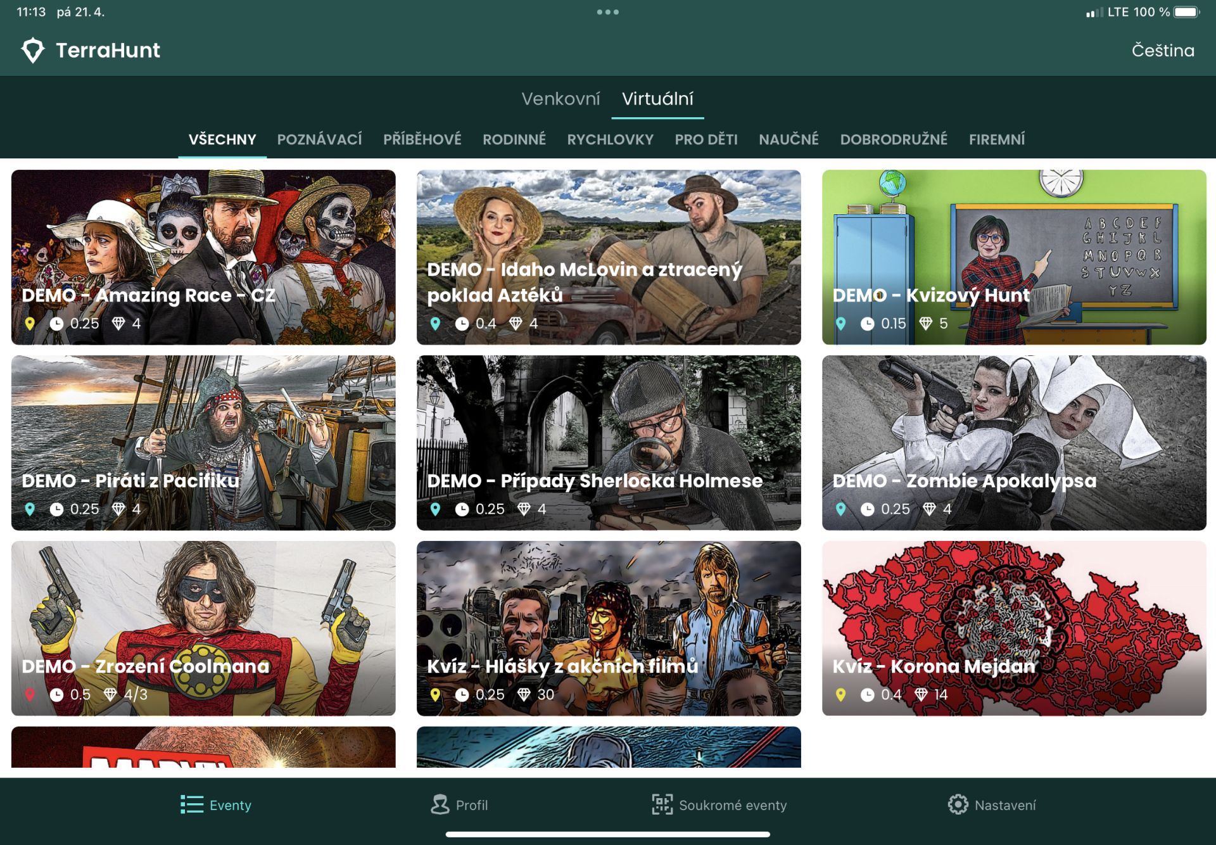Open the Čeština language selector
This screenshot has width=1216, height=845.
click(x=1163, y=51)
